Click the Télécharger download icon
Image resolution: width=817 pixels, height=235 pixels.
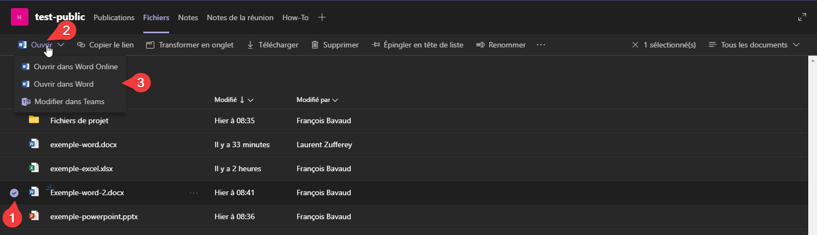pyautogui.click(x=250, y=45)
